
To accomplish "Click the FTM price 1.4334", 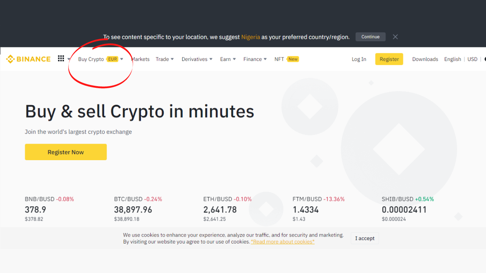I will [306, 210].
